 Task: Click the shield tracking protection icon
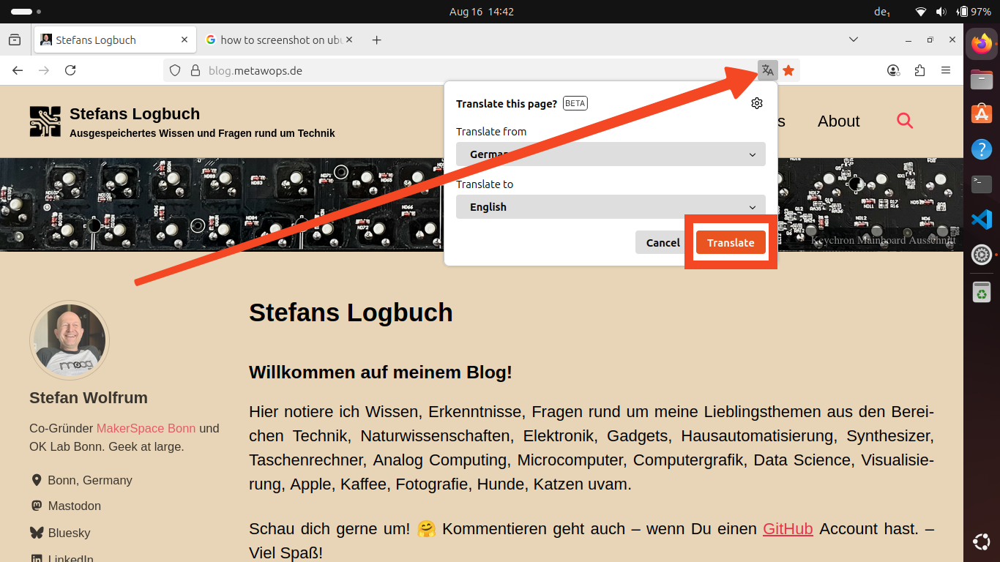click(174, 70)
